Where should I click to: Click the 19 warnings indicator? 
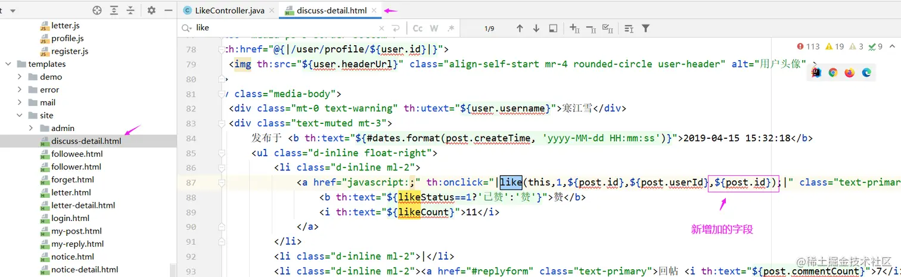(835, 46)
